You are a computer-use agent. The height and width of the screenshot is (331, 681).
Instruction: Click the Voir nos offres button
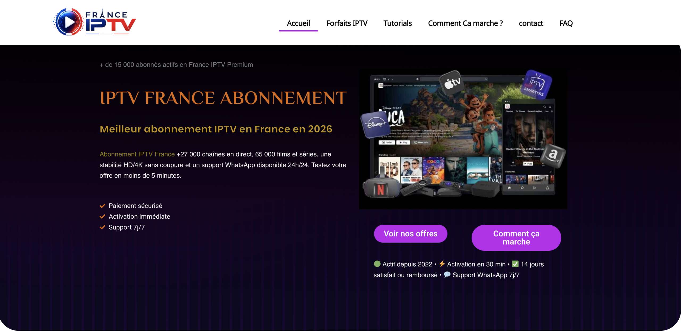tap(410, 234)
